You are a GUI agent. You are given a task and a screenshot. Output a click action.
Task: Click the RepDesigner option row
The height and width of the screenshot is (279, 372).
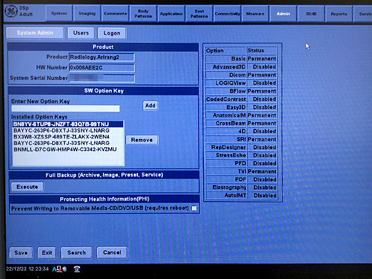241,147
